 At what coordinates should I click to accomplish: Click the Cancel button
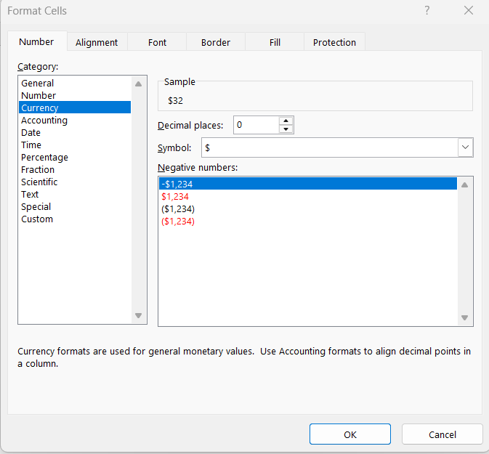(442, 434)
